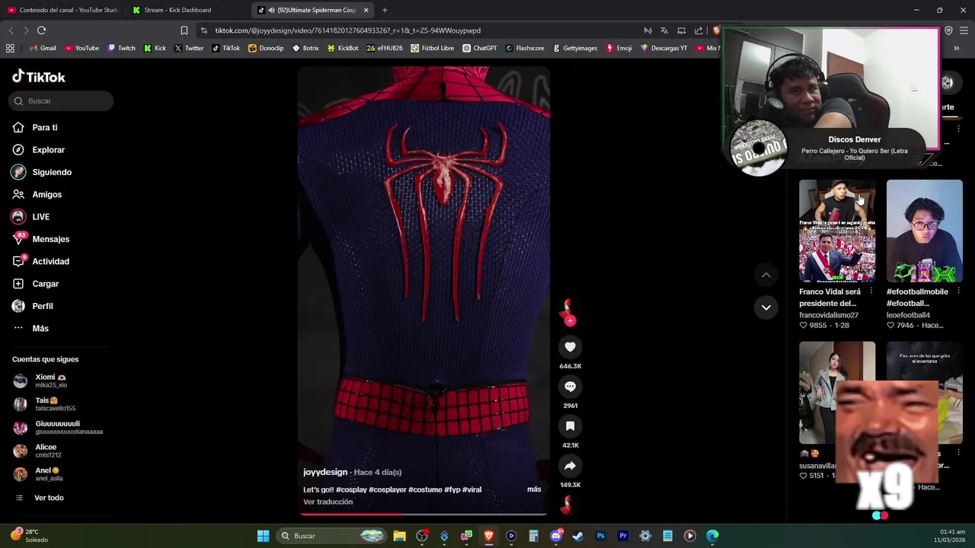Screen dimensions: 975x548
Task: Click the TikTok Buscar search field
Action: (x=62, y=101)
